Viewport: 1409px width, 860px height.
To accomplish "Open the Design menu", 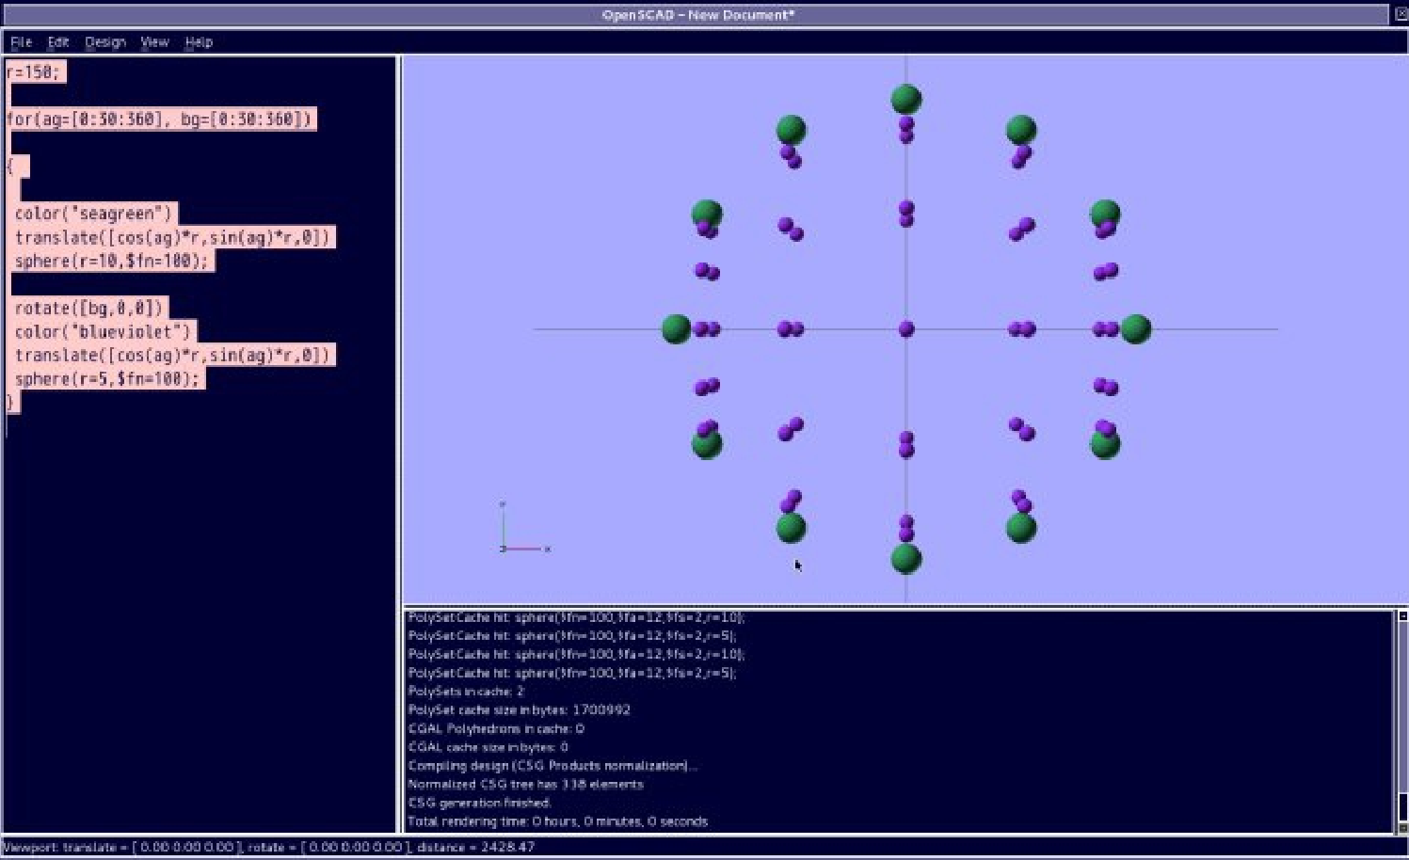I will click(104, 42).
